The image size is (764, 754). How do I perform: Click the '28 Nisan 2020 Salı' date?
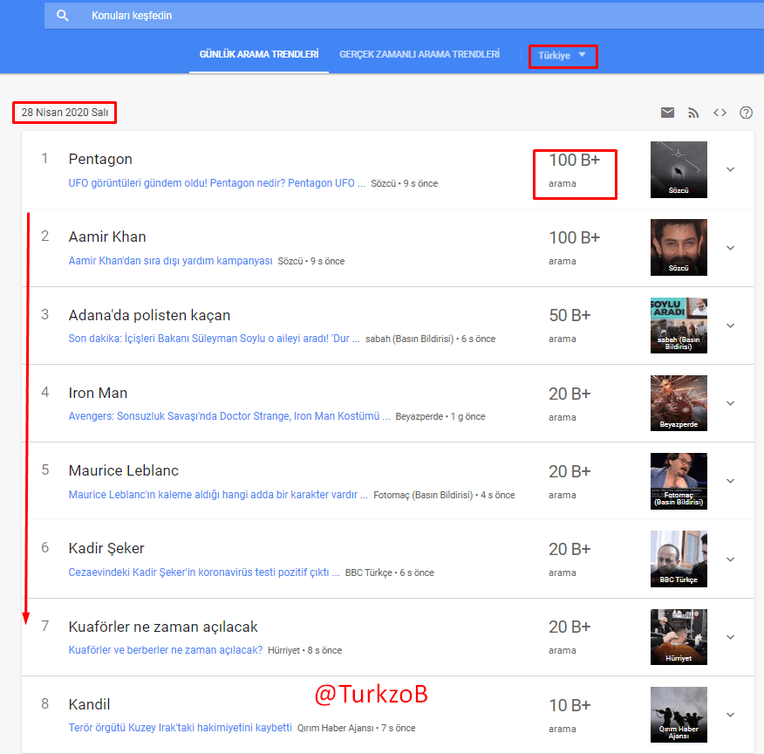[65, 113]
